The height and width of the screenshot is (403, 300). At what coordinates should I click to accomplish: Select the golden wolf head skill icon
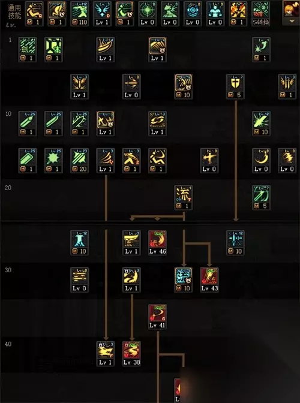[106, 354]
